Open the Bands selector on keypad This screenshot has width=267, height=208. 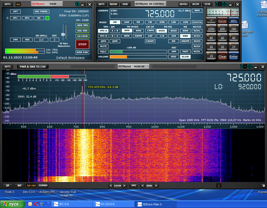click(222, 20)
